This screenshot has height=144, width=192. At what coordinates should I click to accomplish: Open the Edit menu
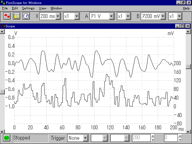(15, 8)
